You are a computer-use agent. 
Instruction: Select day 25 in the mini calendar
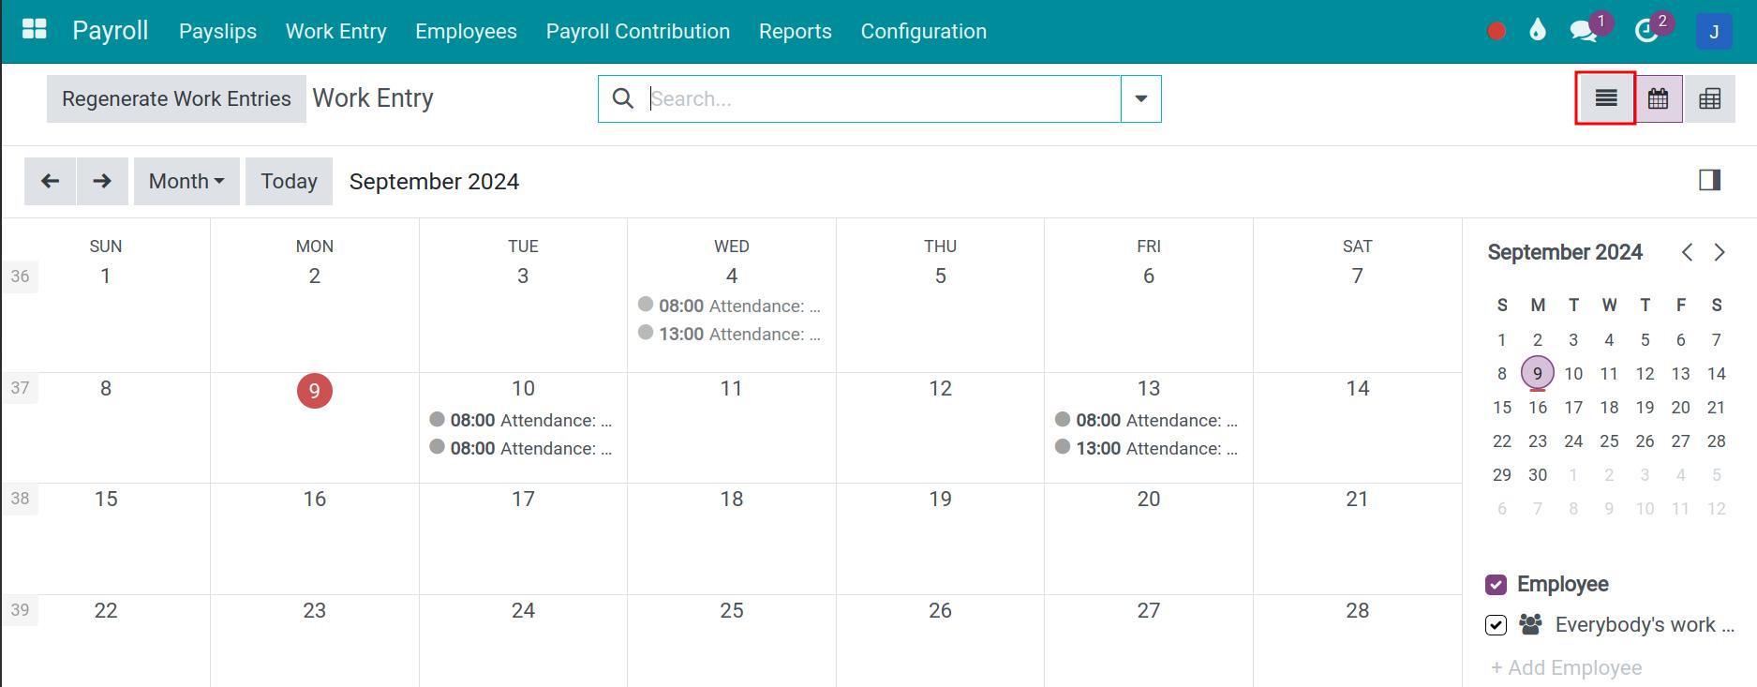point(1609,441)
